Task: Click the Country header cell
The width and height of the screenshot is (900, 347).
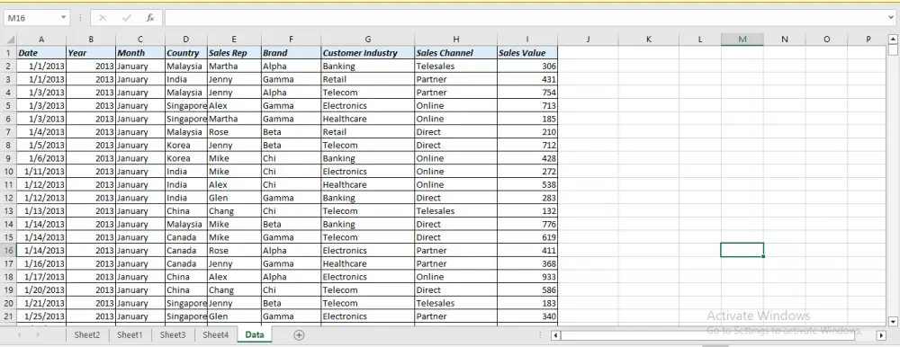Action: (x=186, y=53)
